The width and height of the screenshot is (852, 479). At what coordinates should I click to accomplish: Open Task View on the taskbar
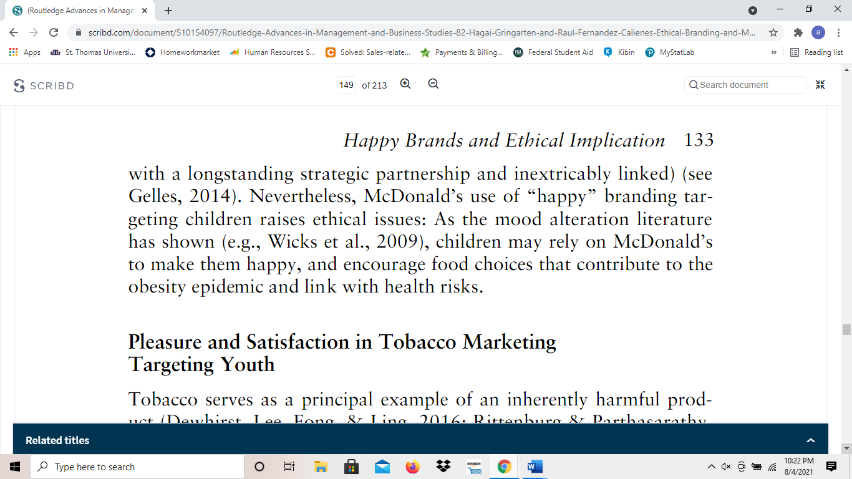coord(289,467)
